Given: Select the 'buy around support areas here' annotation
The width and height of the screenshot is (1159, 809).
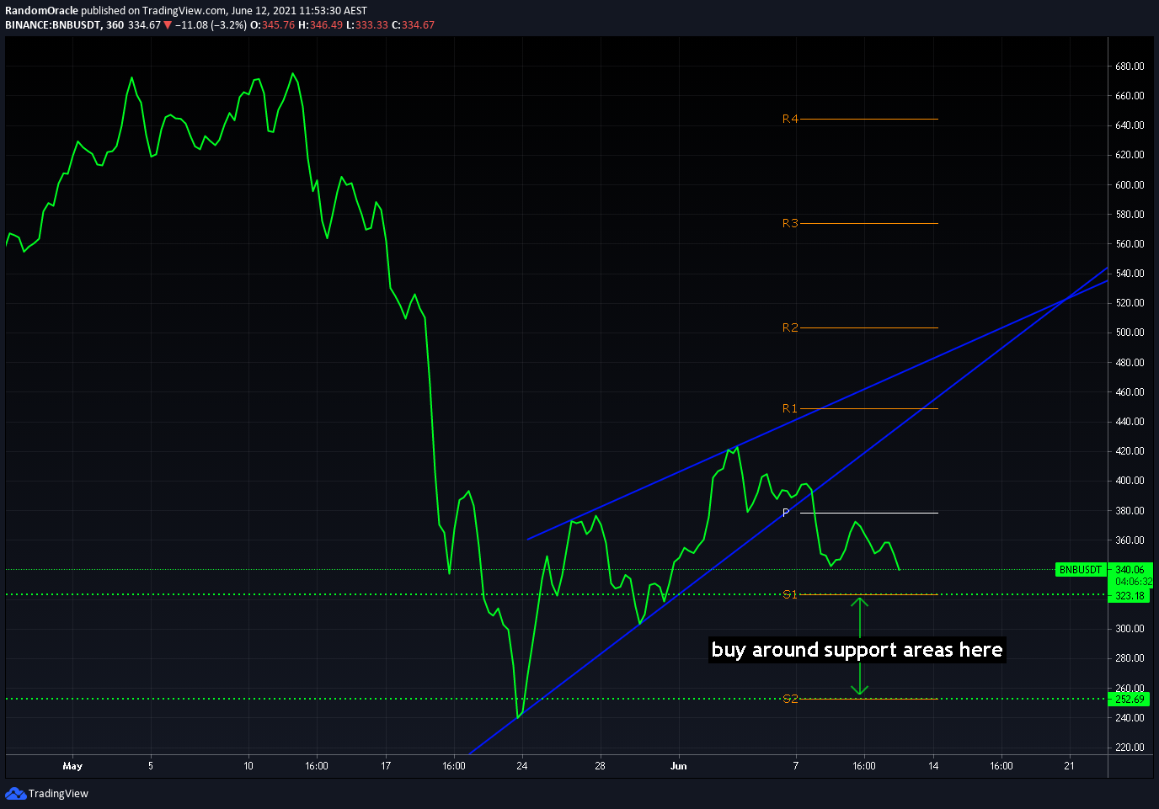Looking at the screenshot, I should [857, 650].
